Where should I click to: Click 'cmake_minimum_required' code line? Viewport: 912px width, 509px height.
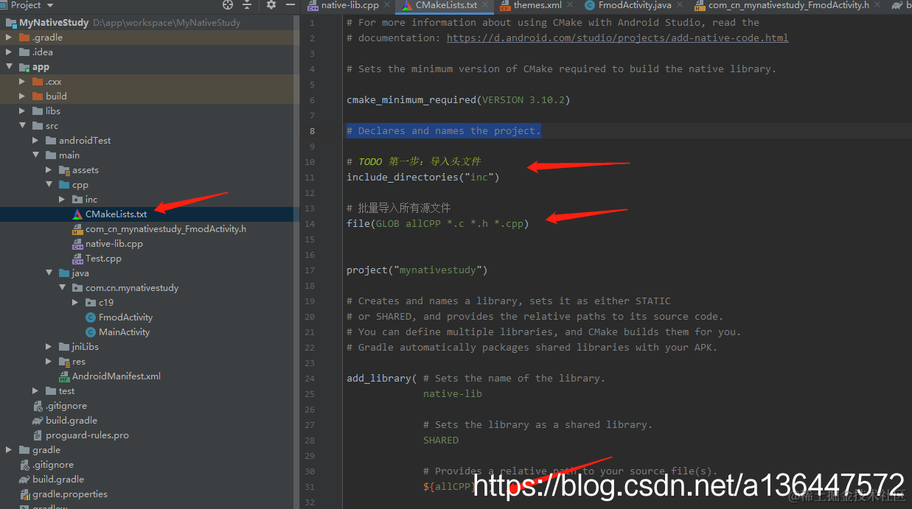click(x=458, y=100)
